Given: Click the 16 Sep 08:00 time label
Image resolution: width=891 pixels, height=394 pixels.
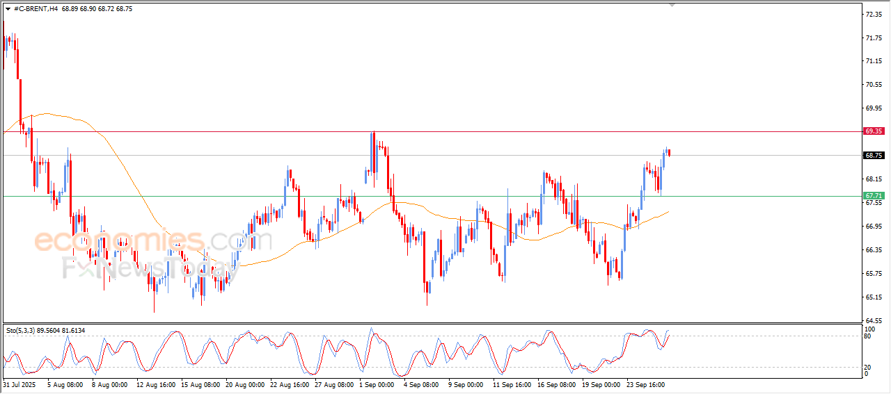Looking at the screenshot, I should click(556, 384).
